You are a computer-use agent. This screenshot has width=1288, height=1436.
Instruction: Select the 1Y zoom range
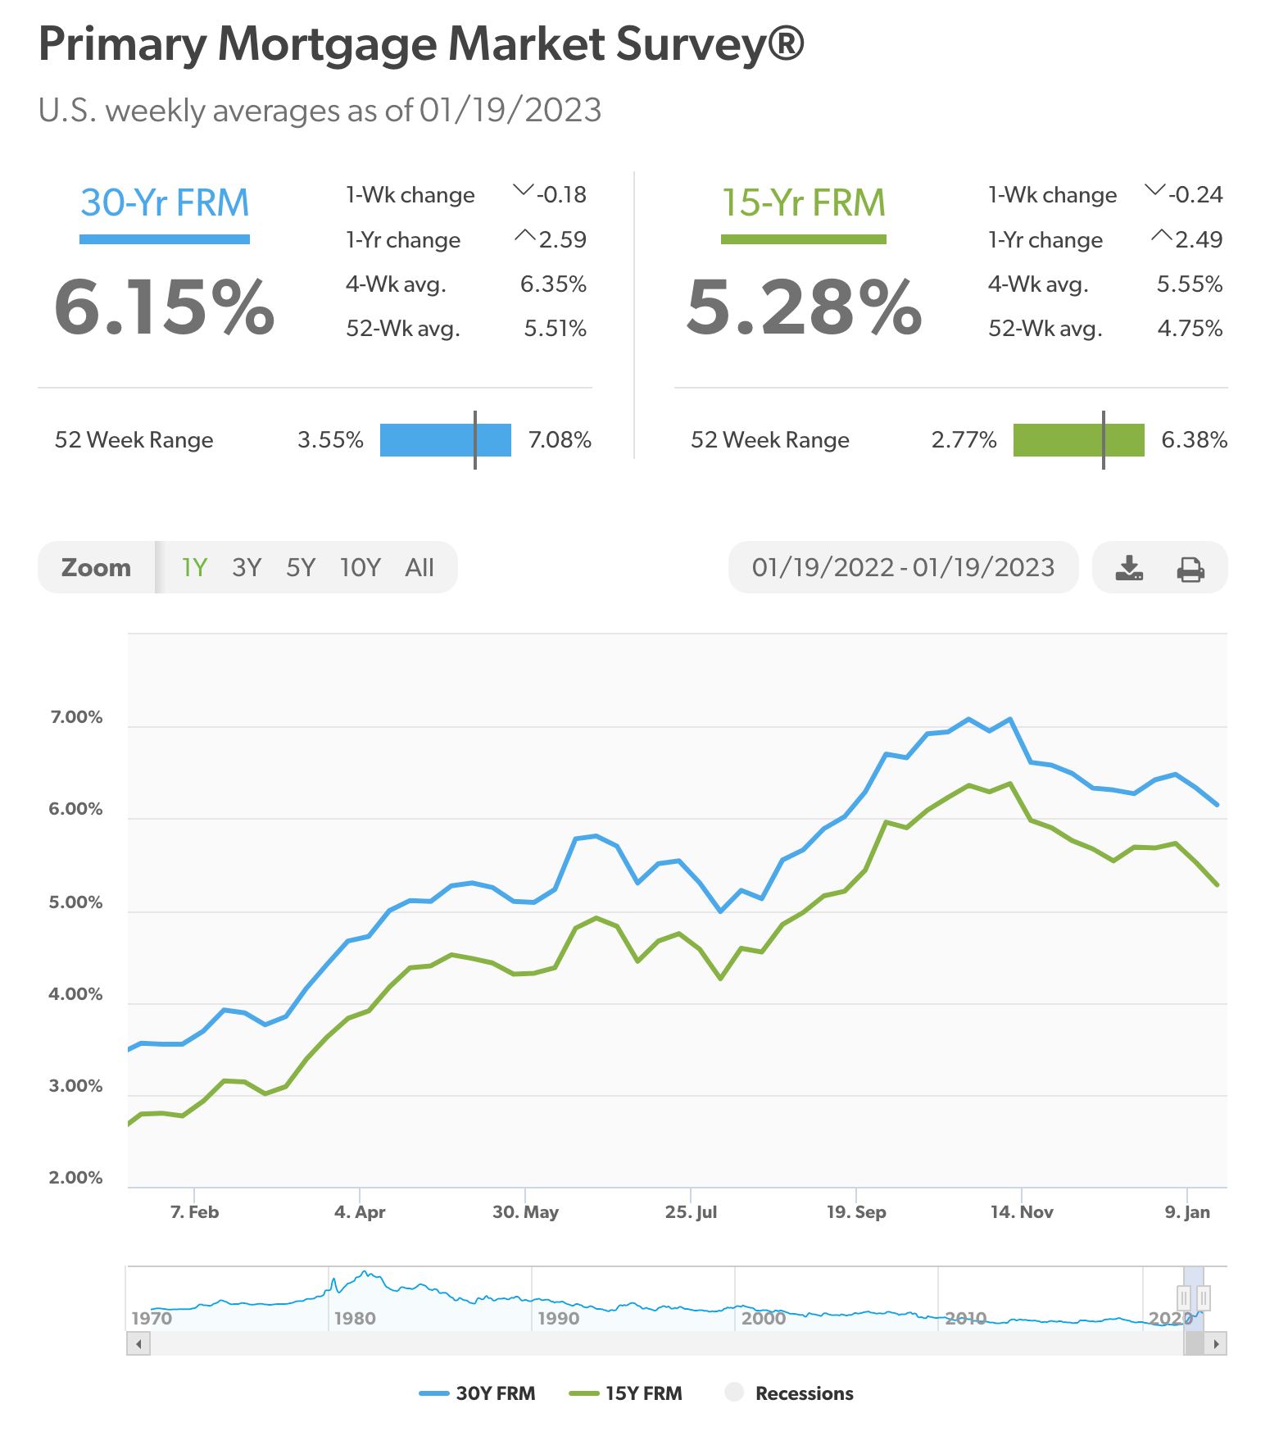click(194, 568)
